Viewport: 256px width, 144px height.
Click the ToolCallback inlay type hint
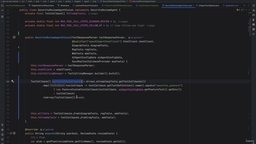point(57,86)
